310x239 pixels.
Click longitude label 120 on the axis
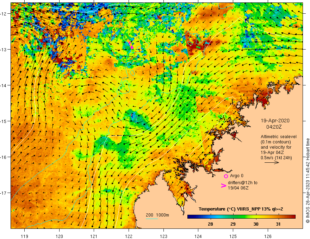pyautogui.click(x=59, y=236)
